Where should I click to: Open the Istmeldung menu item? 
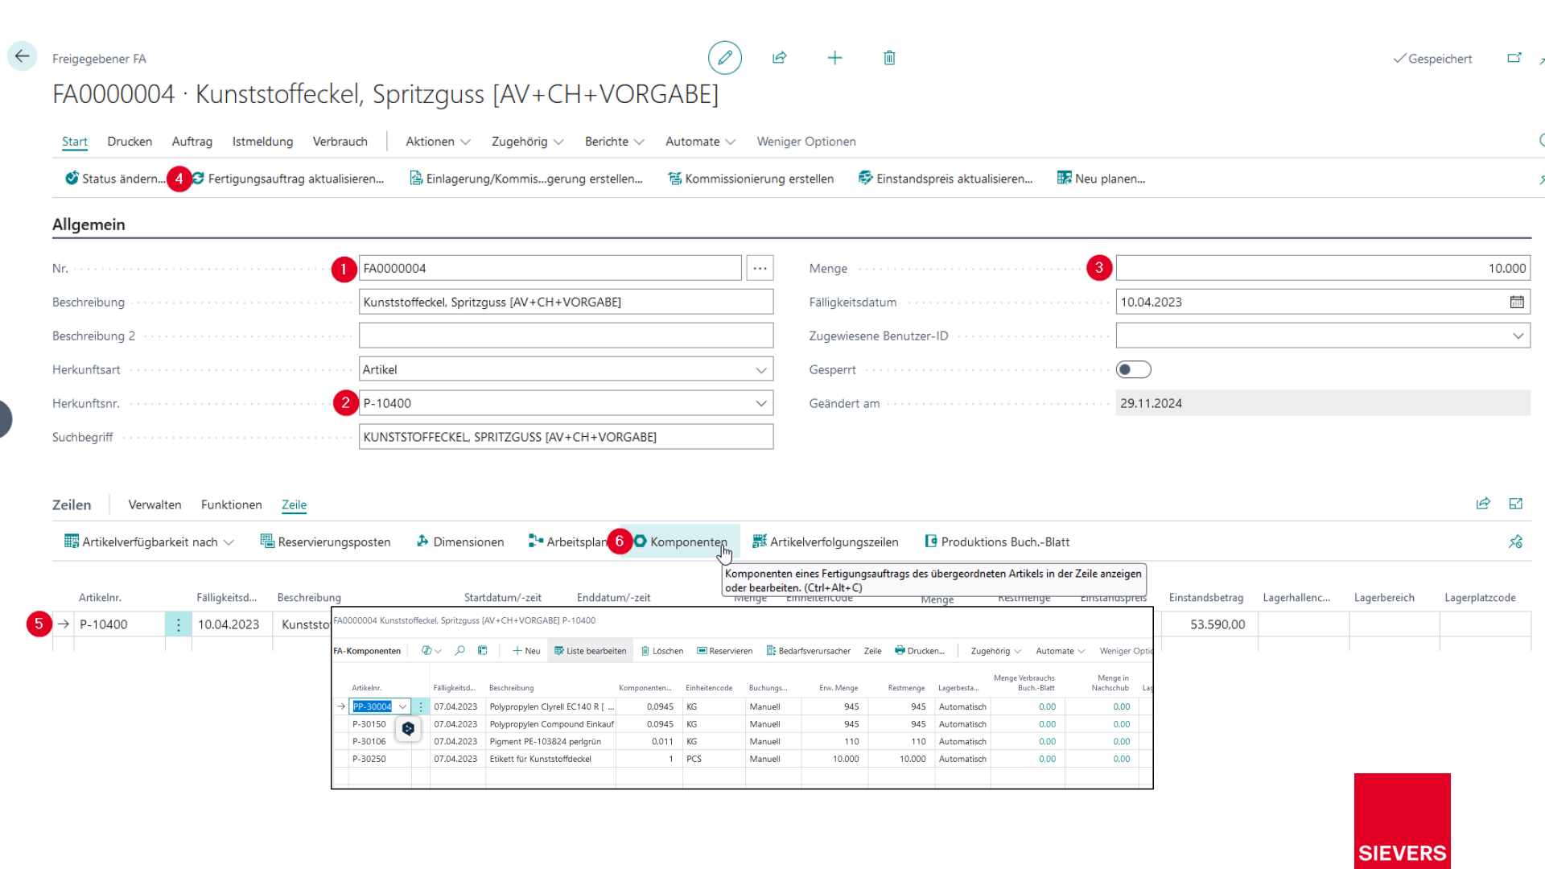point(262,142)
